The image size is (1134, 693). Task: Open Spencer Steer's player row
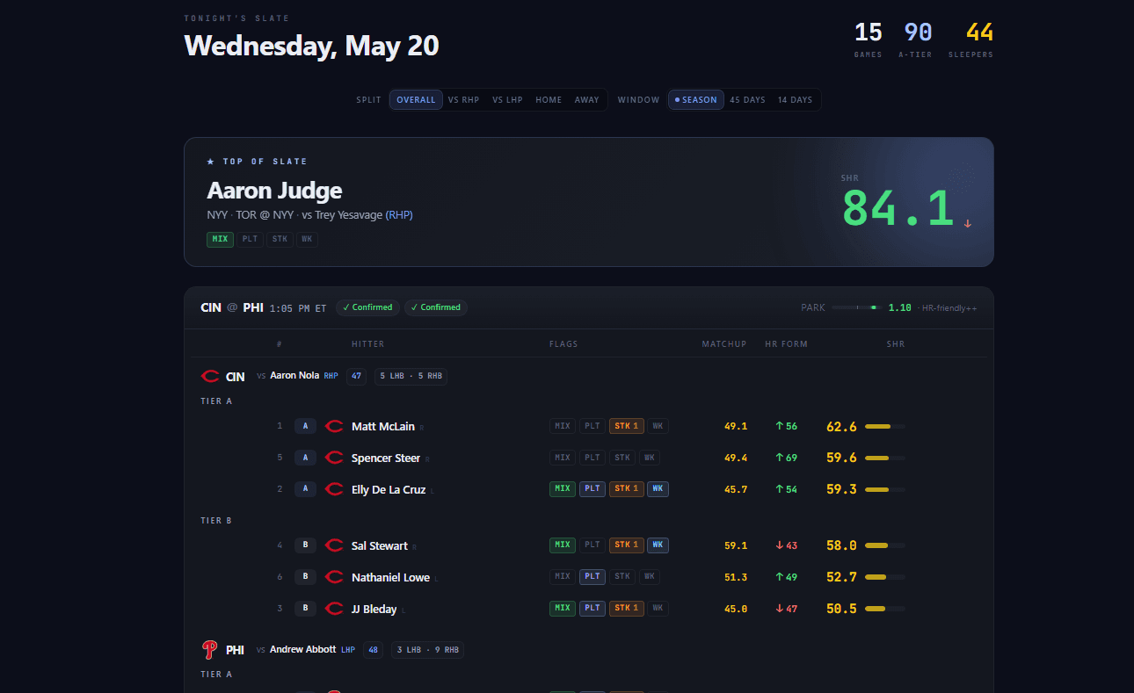(589, 458)
